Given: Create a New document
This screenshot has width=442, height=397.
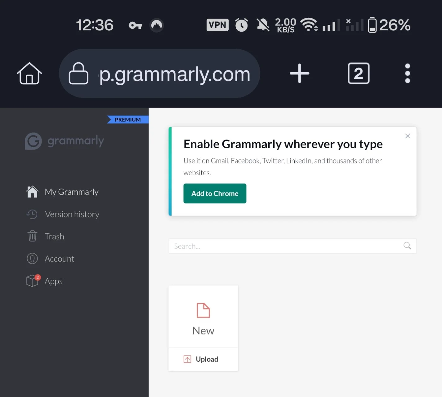Looking at the screenshot, I should tap(203, 317).
